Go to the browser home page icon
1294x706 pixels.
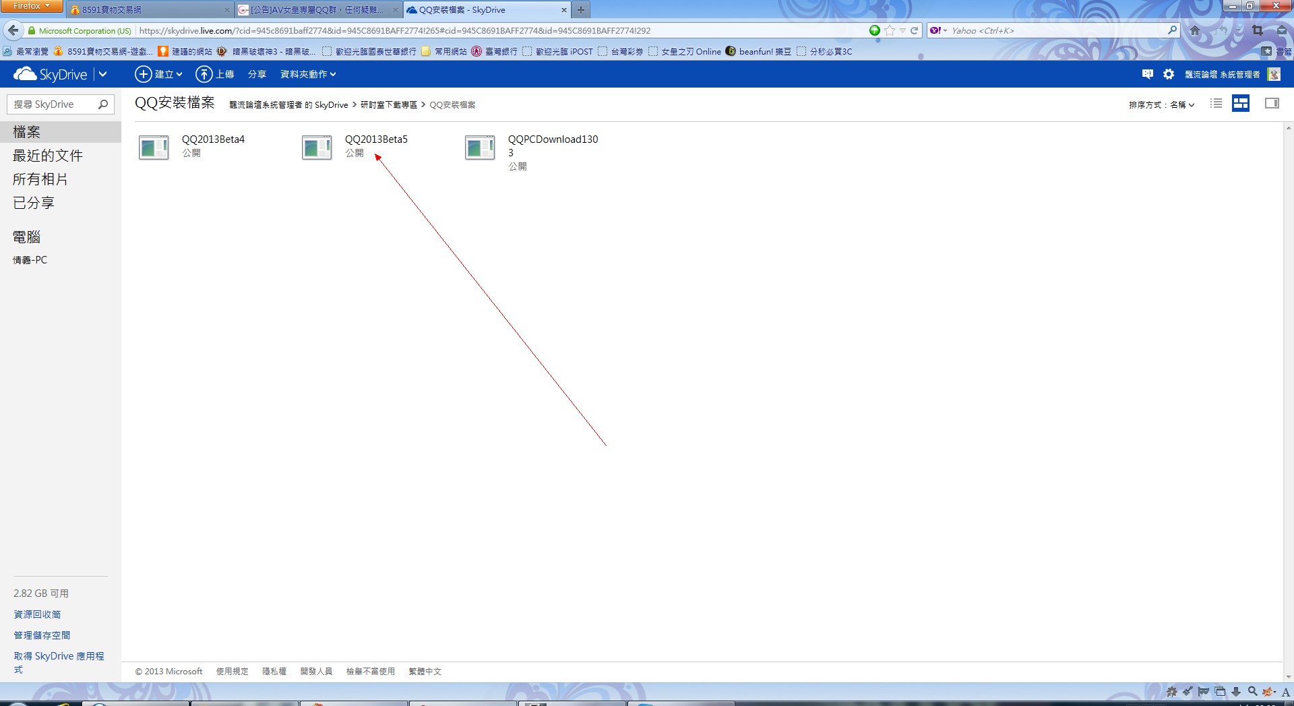[x=1195, y=30]
